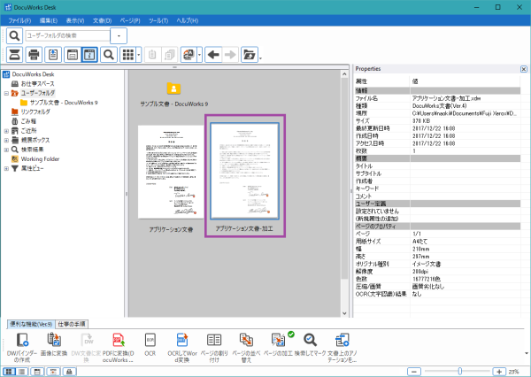Click the zoom-in plus button
This screenshot has height=377, width=531.
coord(500,371)
